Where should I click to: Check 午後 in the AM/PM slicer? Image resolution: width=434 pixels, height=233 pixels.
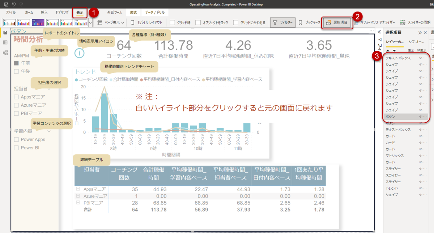coord(16,71)
